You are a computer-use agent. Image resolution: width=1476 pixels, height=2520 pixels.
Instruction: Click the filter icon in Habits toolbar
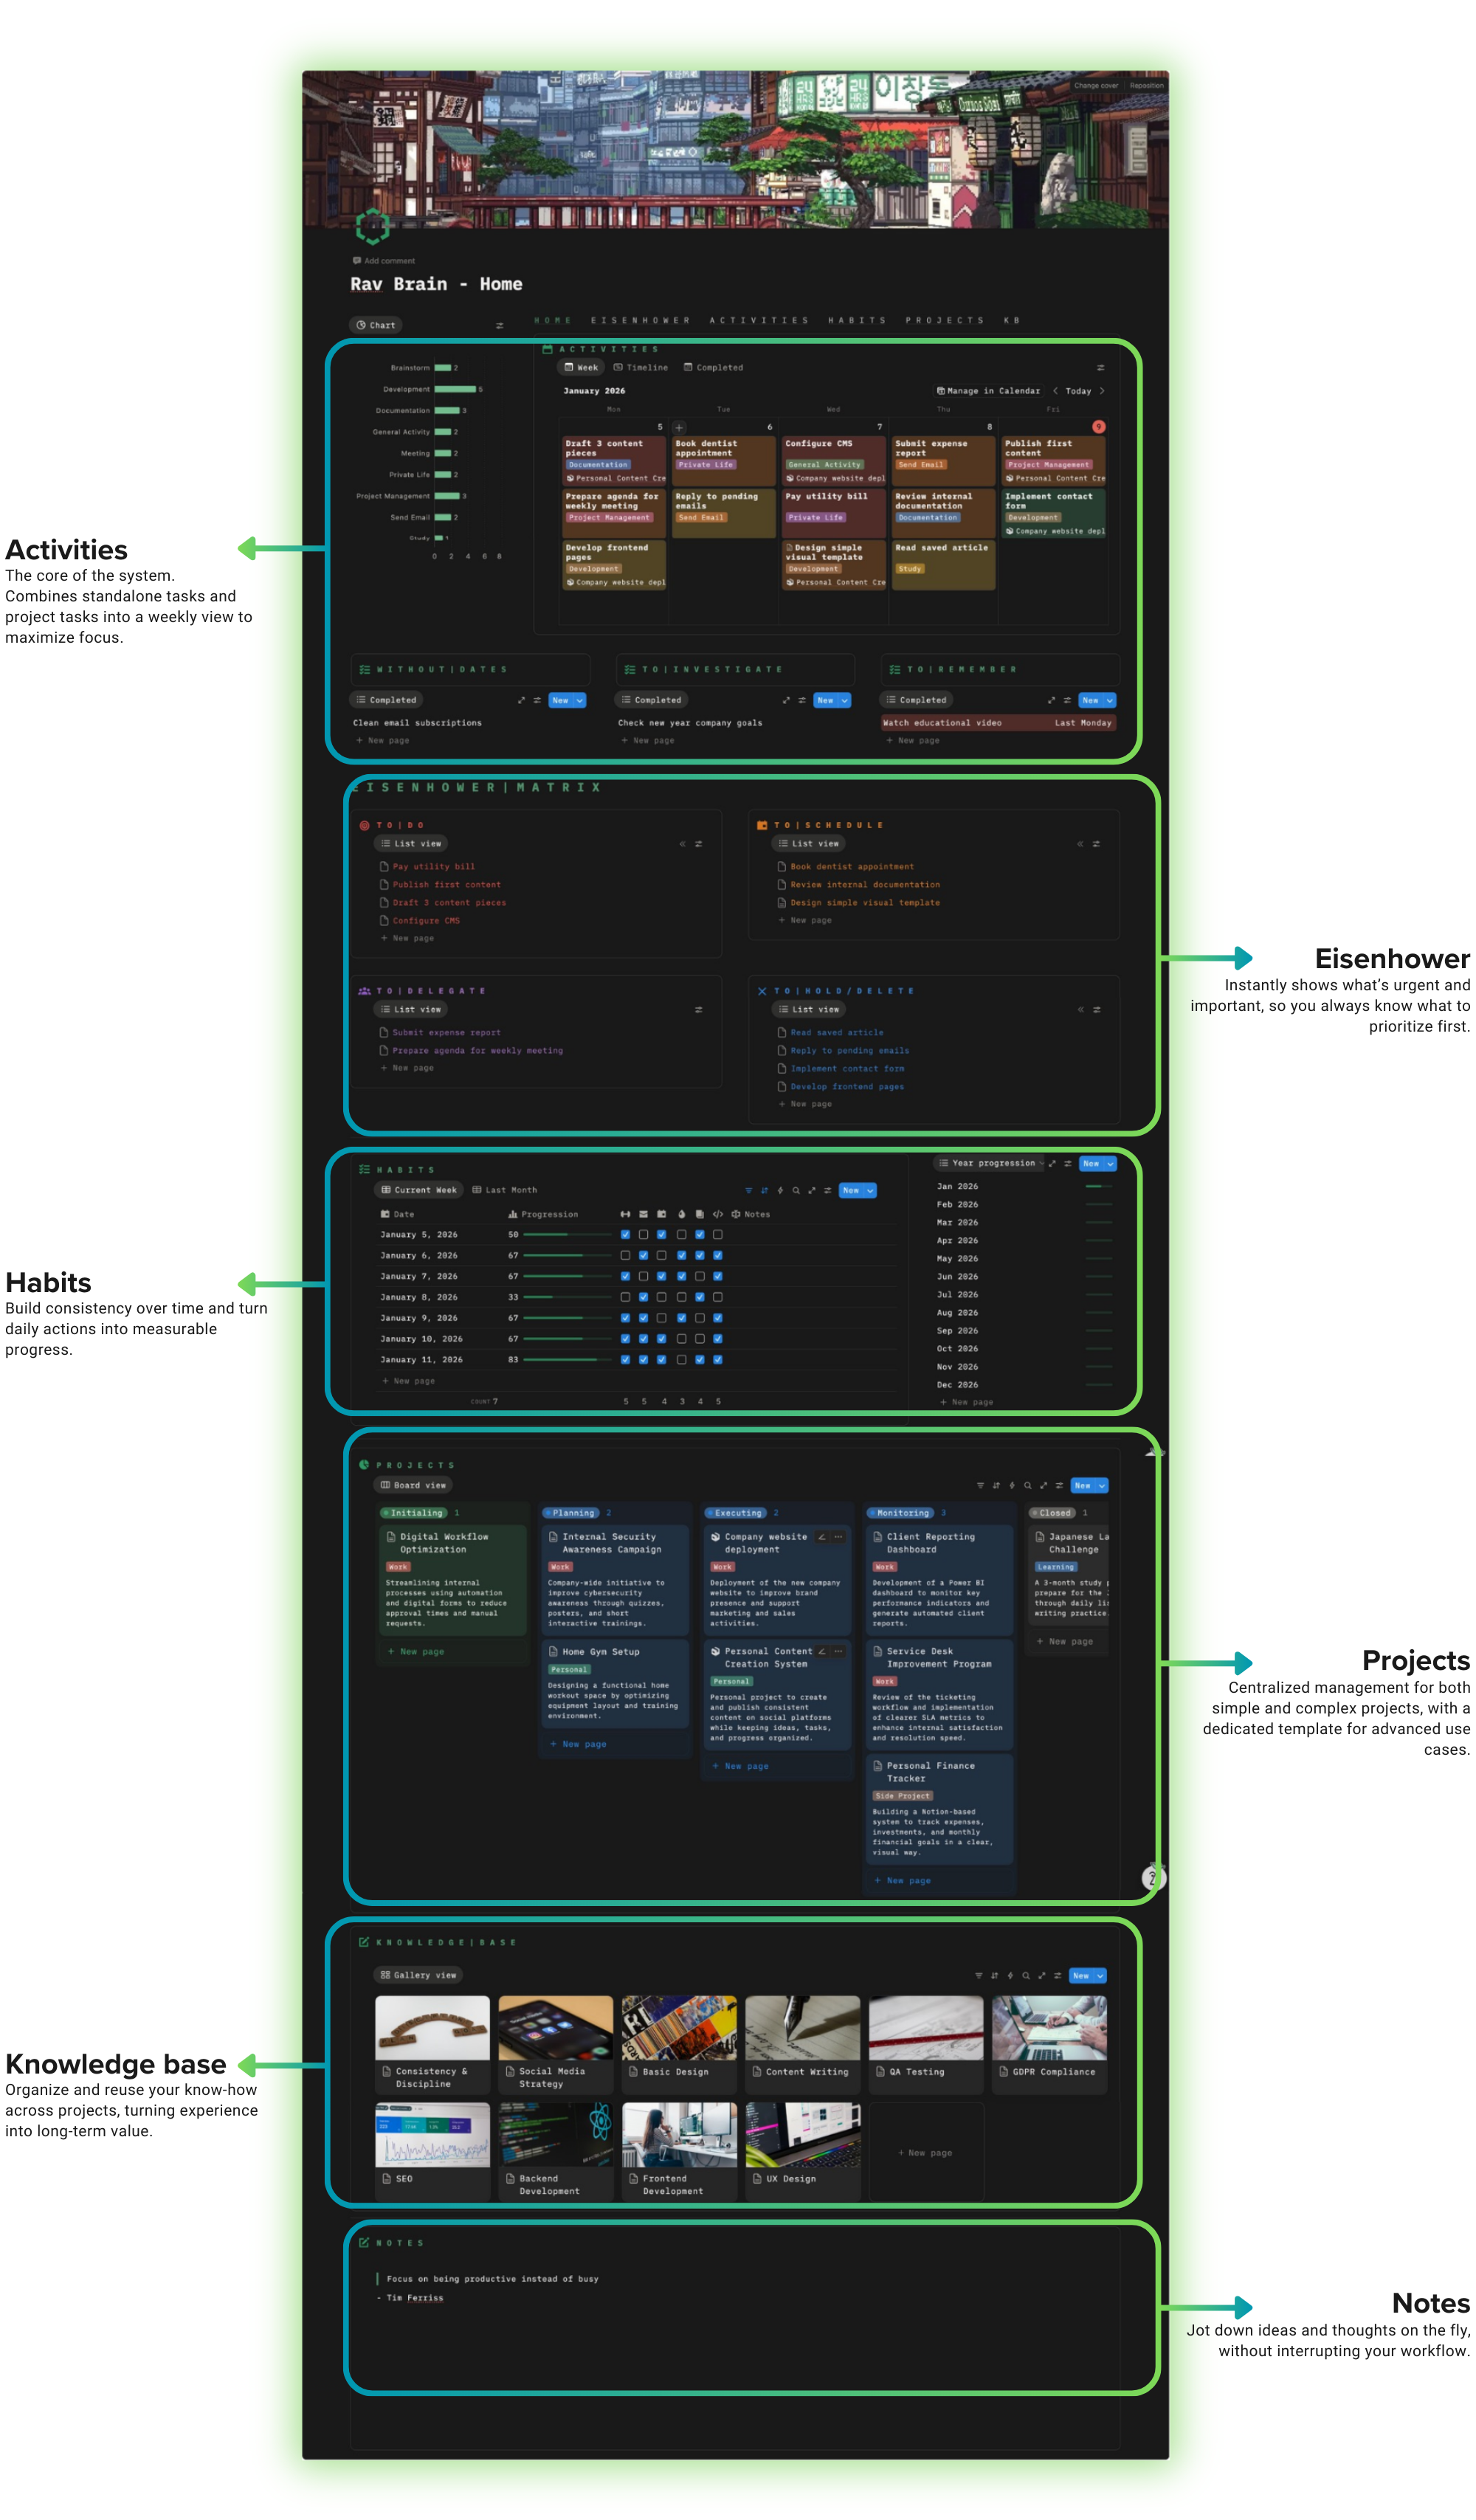click(x=748, y=1191)
